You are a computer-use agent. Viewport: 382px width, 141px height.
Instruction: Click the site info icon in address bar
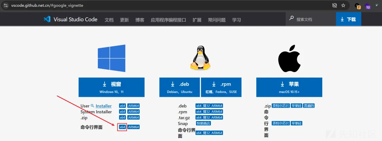tap(6, 5)
